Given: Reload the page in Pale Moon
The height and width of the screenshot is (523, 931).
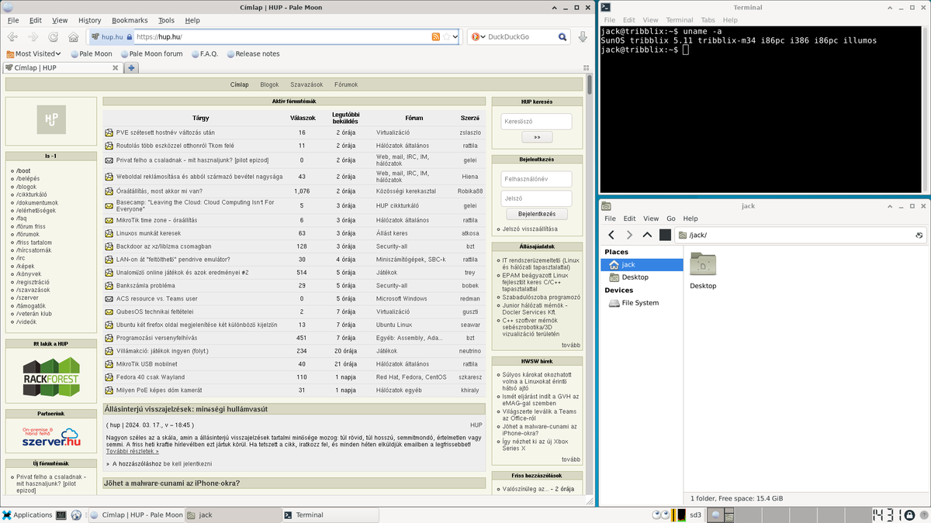Looking at the screenshot, I should (53, 36).
